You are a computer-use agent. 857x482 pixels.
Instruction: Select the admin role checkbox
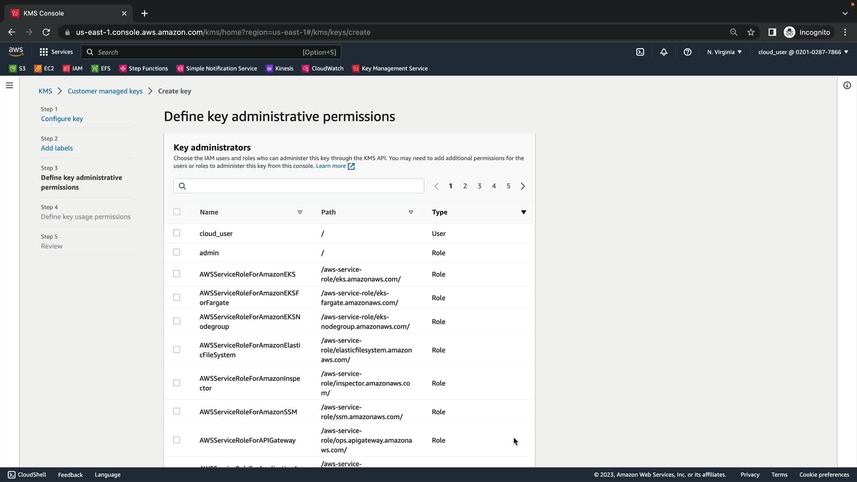click(177, 252)
